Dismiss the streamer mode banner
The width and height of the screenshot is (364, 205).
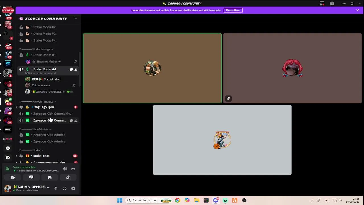pos(357,10)
